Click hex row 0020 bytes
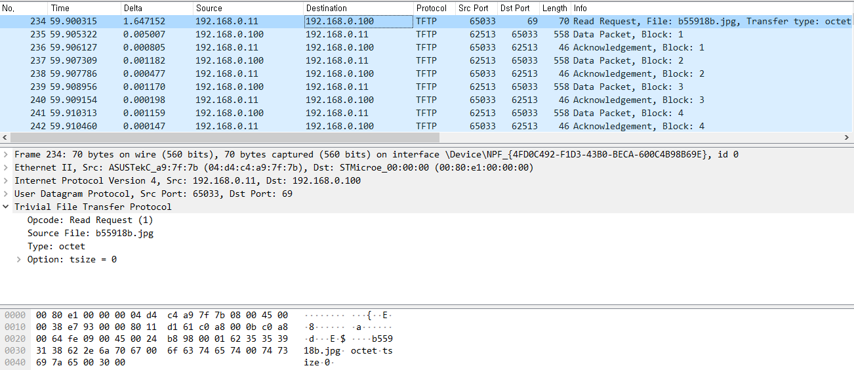The image size is (854, 370). click(162, 339)
